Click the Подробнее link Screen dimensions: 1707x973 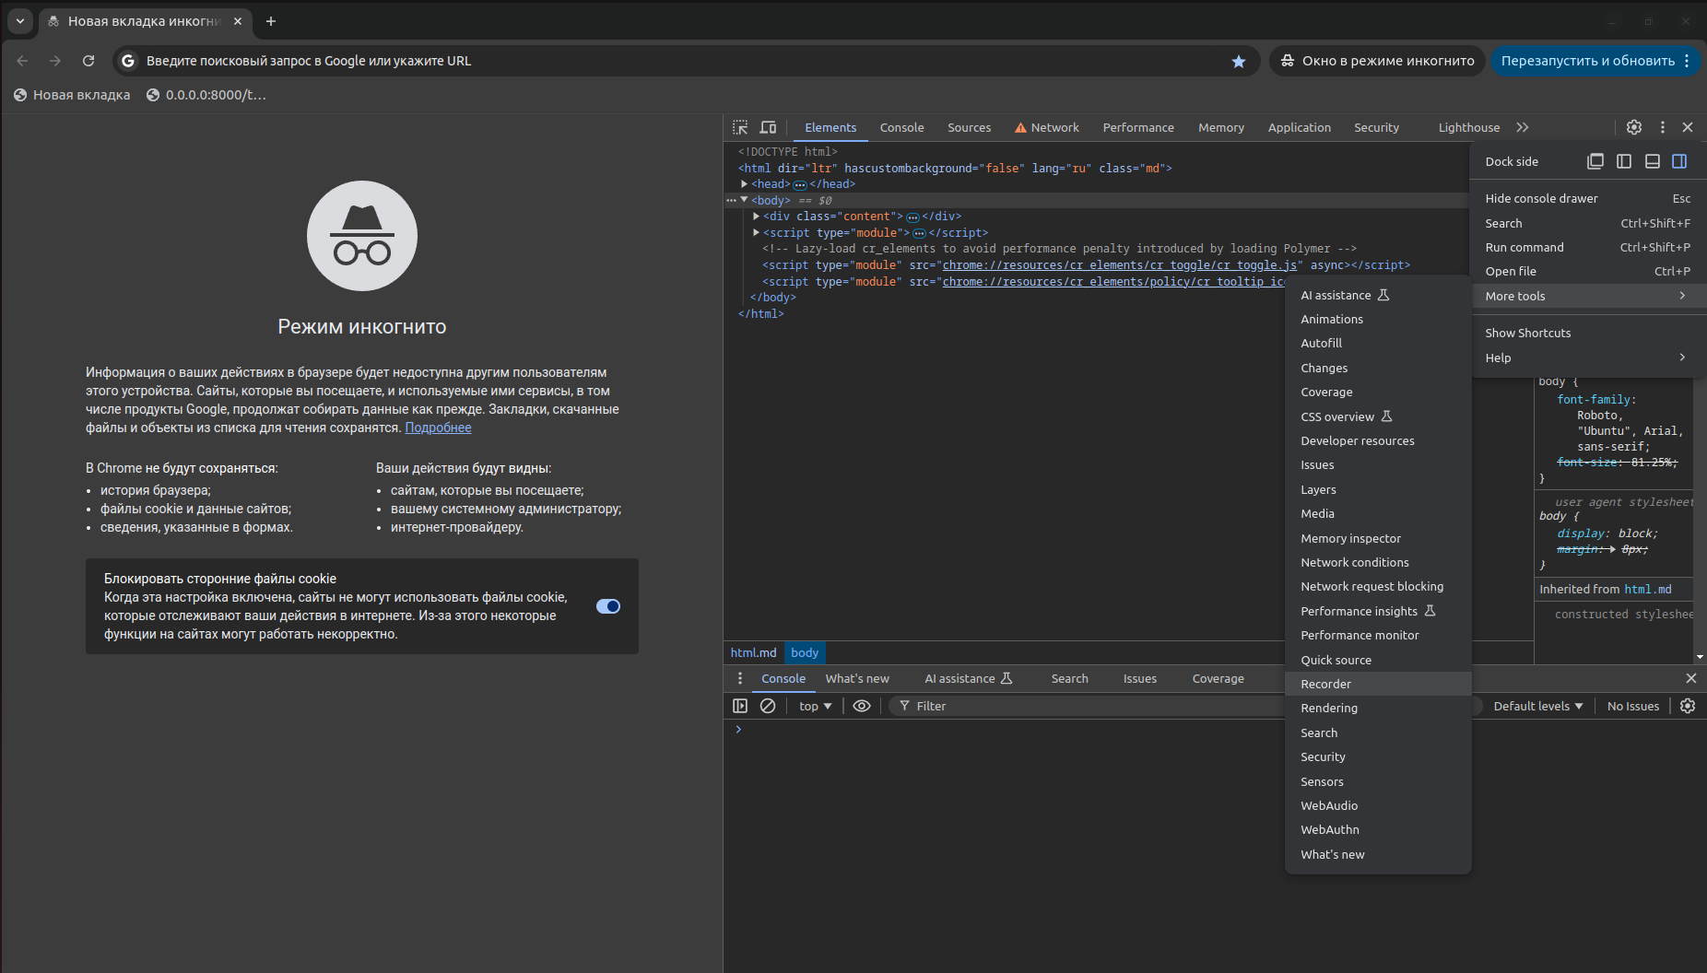coord(438,428)
